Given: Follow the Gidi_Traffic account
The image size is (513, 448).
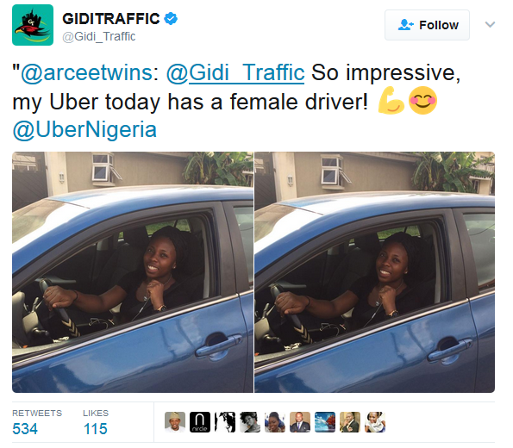Looking at the screenshot, I should pos(427,25).
